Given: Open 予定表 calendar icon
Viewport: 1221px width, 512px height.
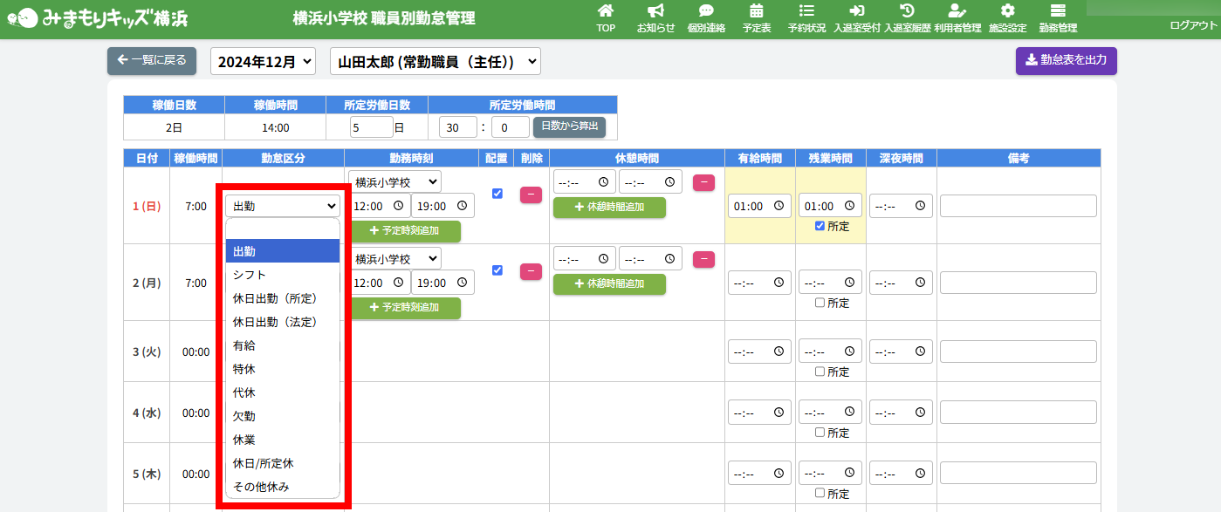Looking at the screenshot, I should point(756,12).
